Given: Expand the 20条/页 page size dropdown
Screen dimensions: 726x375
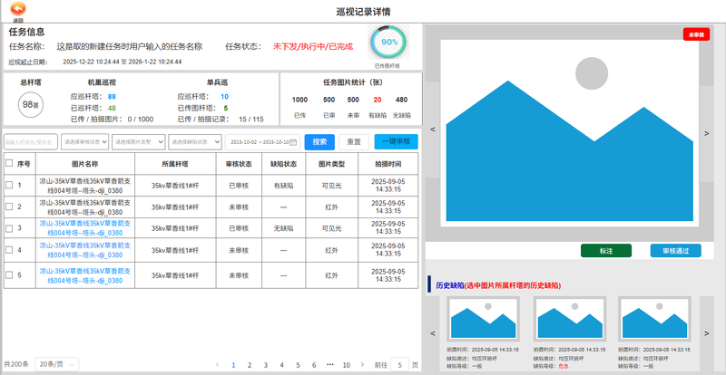Looking at the screenshot, I should (x=58, y=364).
